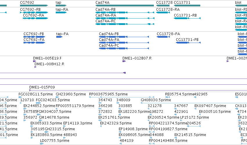Select EST EK214515.5prime
Viewport: 247px width, 145px height.
[x=190, y=135]
